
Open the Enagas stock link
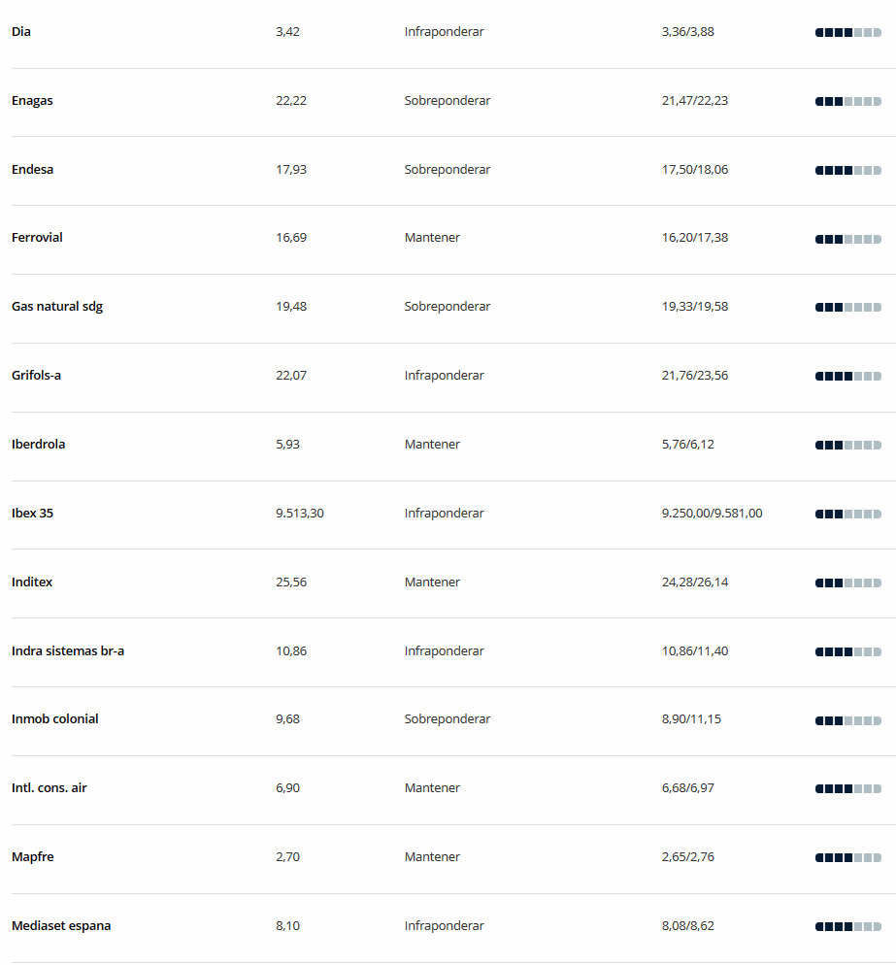tap(32, 100)
